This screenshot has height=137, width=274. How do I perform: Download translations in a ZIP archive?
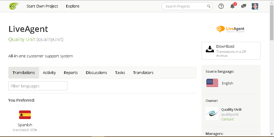(231, 51)
